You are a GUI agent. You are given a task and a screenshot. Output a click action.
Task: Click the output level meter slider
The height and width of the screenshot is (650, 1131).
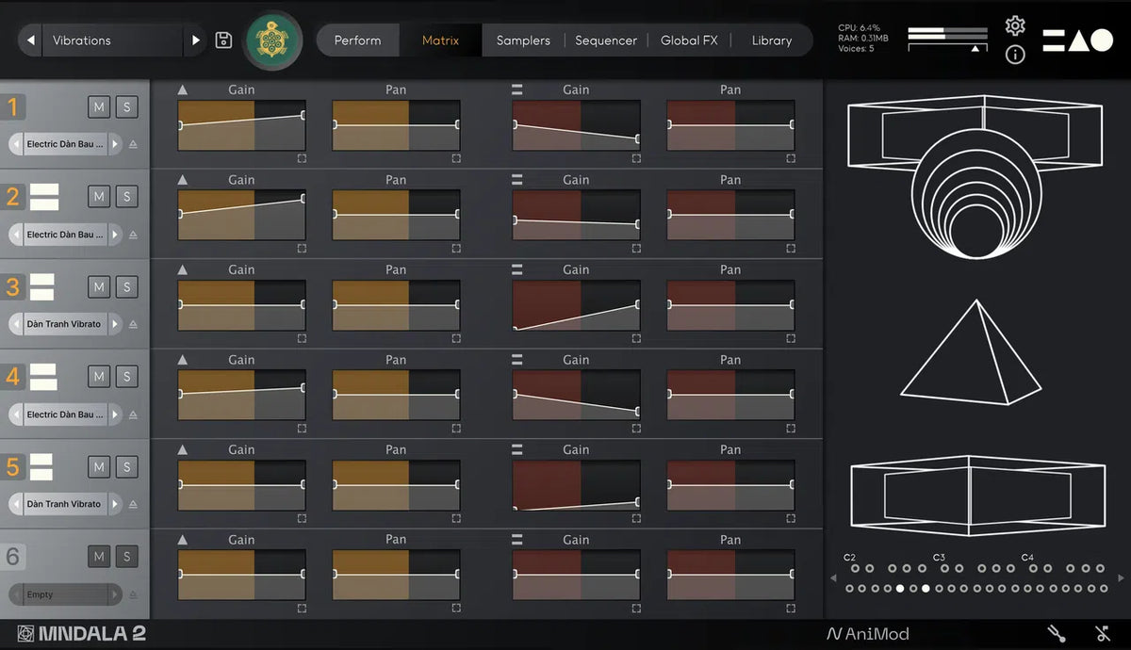948,39
